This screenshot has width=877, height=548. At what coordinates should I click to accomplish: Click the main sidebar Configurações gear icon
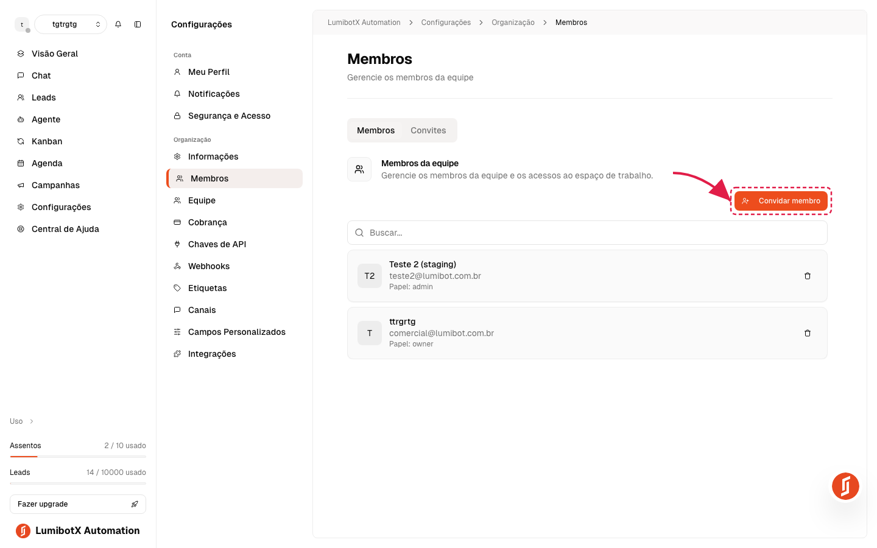[x=21, y=207]
